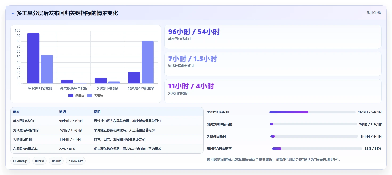This screenshot has height=175, width=392.
Task: Click table cell 11小时 / 4小时
Action: [x=70, y=140]
